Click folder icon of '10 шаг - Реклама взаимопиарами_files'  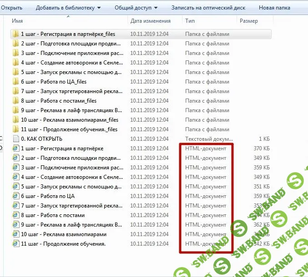[15, 120]
